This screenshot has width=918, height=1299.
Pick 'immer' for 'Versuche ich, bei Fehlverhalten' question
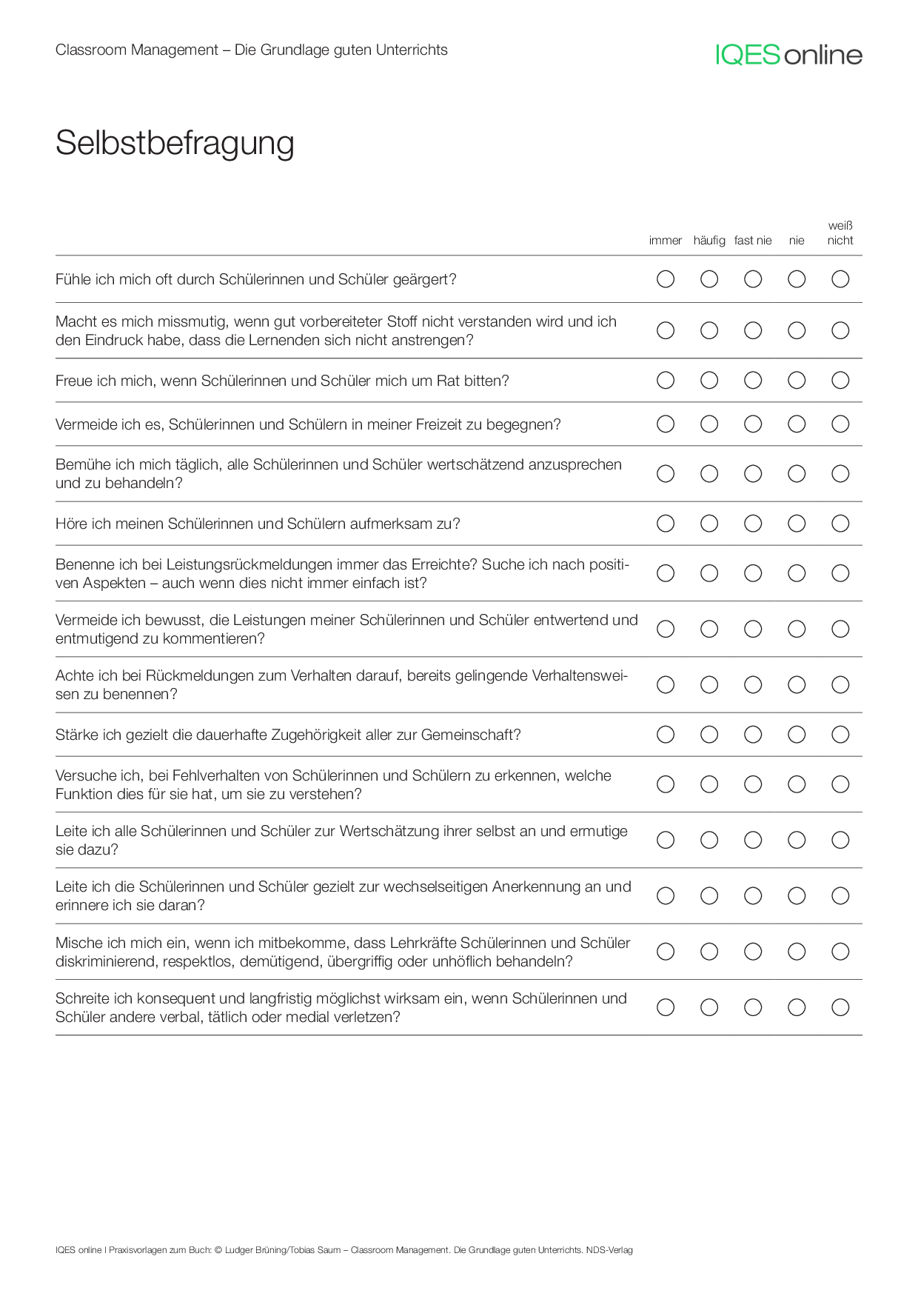click(x=666, y=784)
